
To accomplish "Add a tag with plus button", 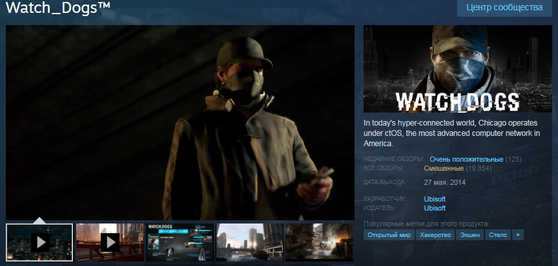I will tap(518, 235).
